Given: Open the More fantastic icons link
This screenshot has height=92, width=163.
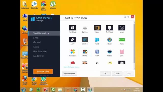Looking at the screenshot, I should click(71, 67).
